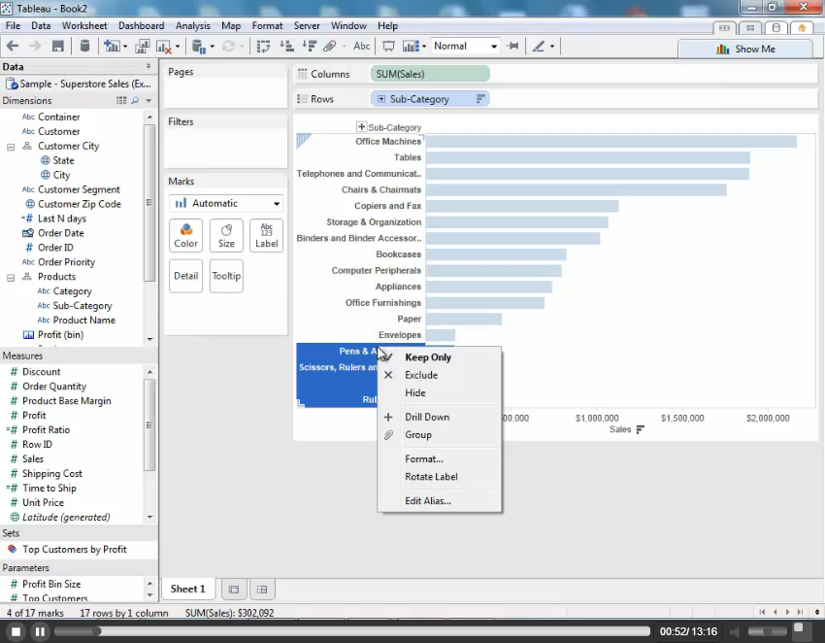Click the Sort ascending toolbar icon
The width and height of the screenshot is (825, 643).
tap(286, 46)
